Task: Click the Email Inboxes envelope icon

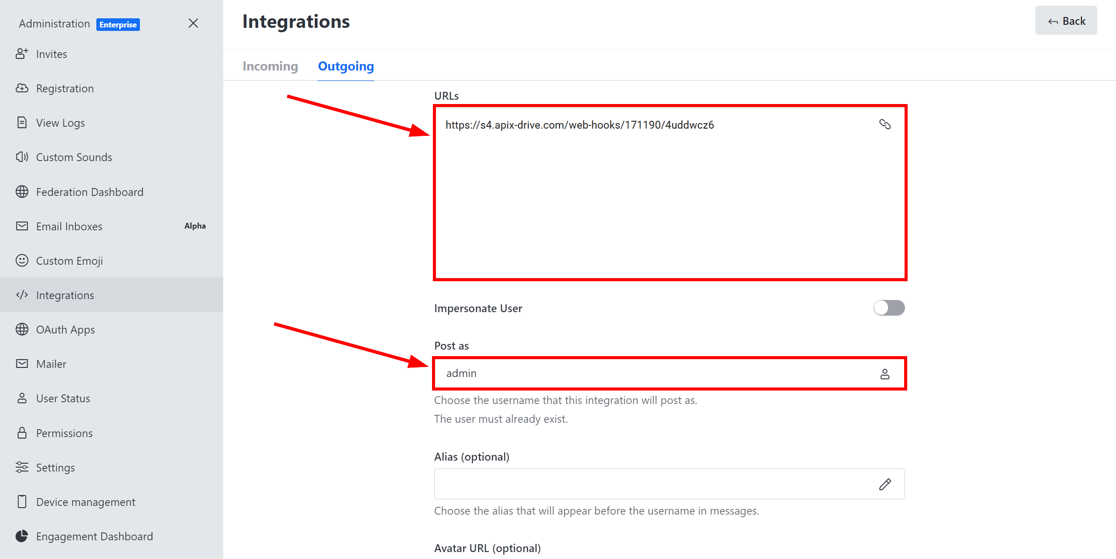Action: point(22,226)
